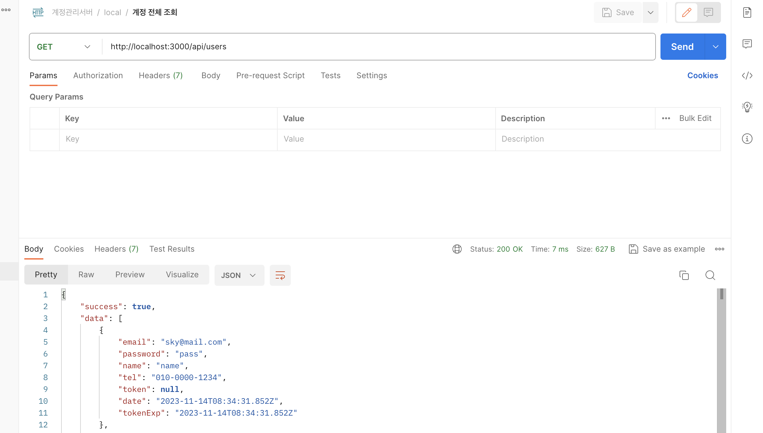Click the Save button label
Viewport: 763px width, 433px height.
click(625, 12)
